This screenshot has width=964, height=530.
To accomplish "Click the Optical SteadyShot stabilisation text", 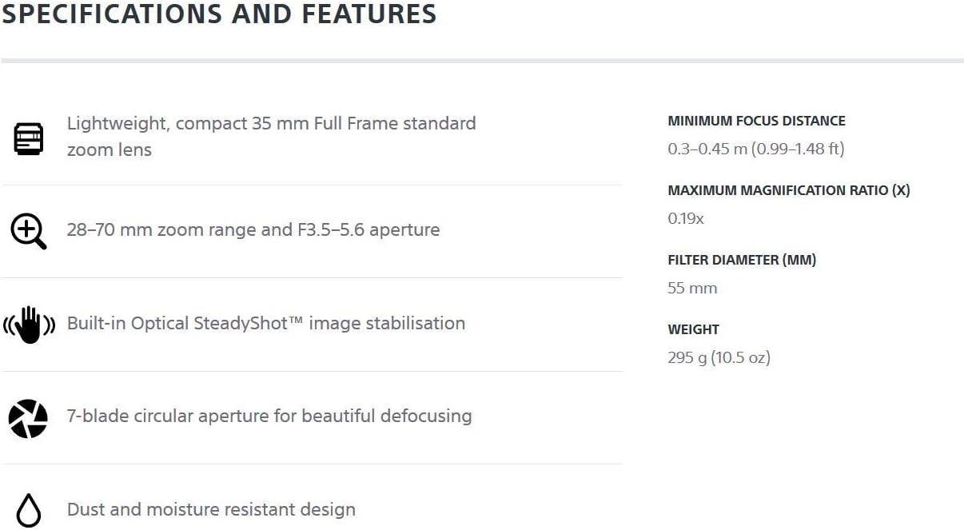I will [x=265, y=324].
